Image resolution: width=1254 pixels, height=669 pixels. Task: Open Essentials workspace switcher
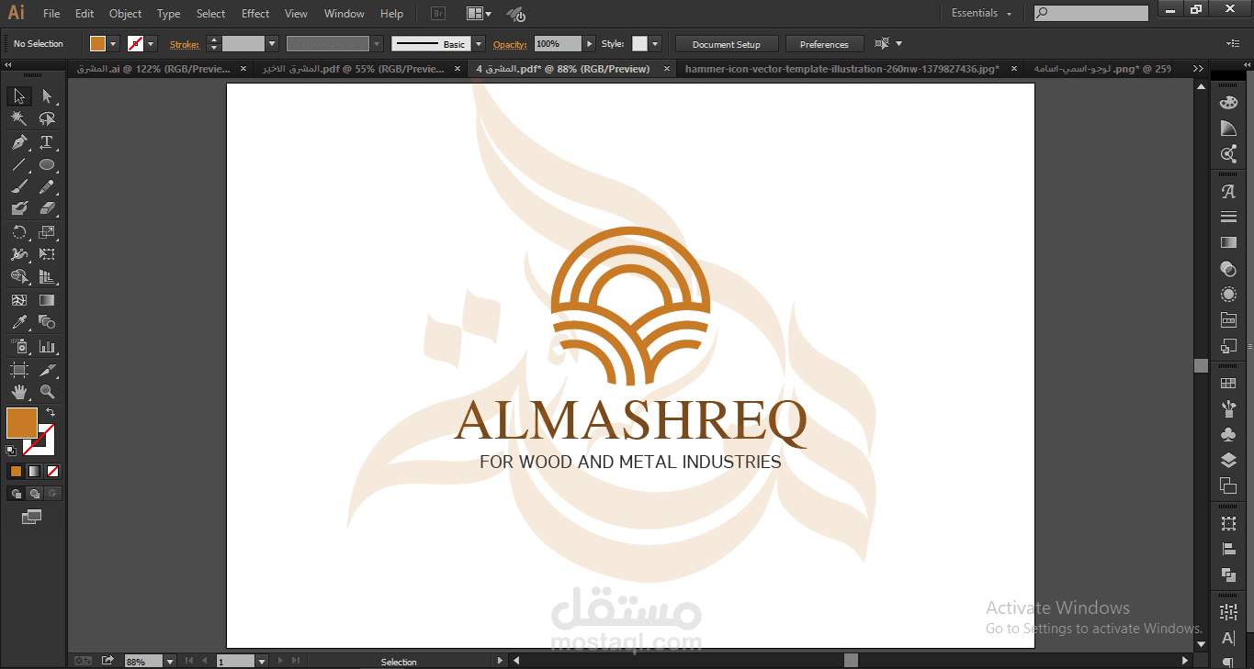pos(981,14)
